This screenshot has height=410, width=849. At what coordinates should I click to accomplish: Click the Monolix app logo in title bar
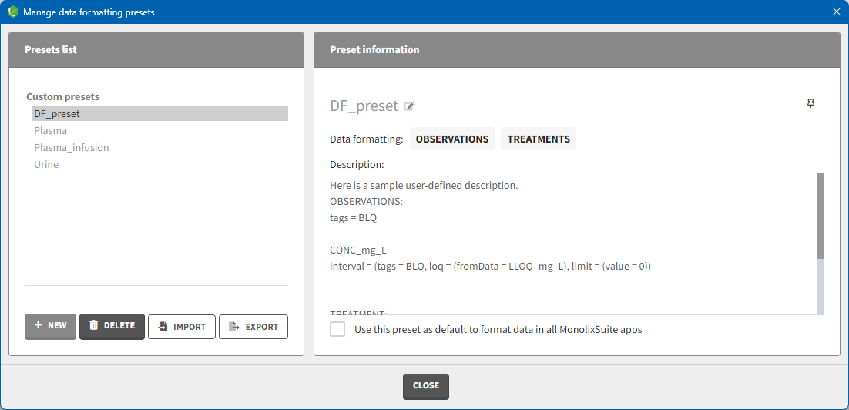[12, 12]
